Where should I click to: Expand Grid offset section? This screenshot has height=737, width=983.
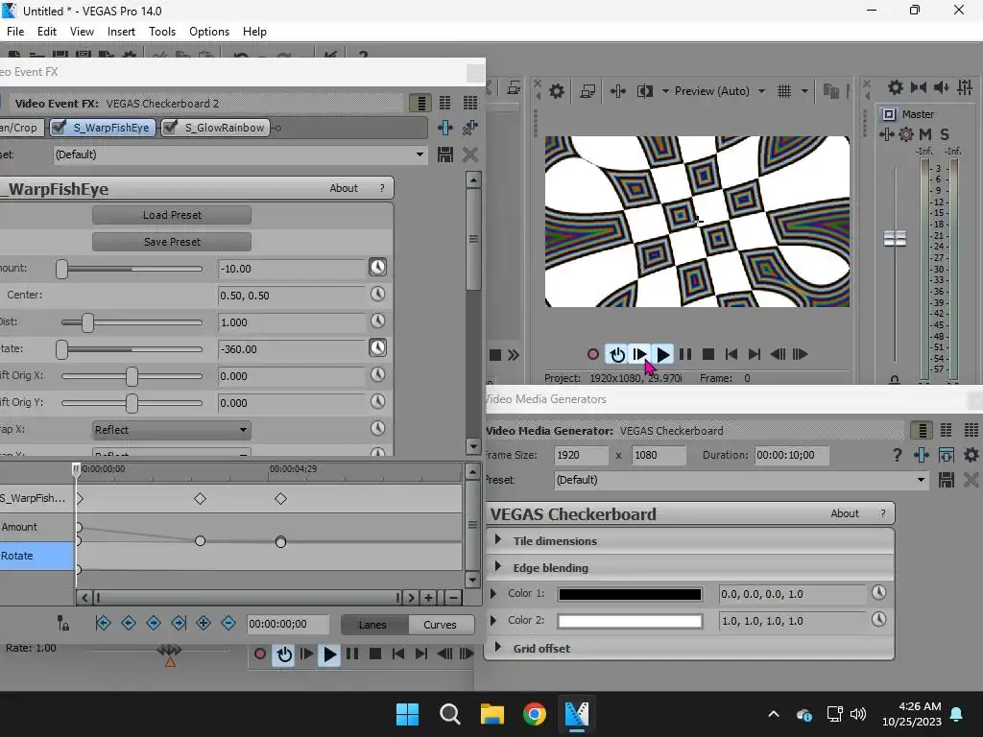498,648
